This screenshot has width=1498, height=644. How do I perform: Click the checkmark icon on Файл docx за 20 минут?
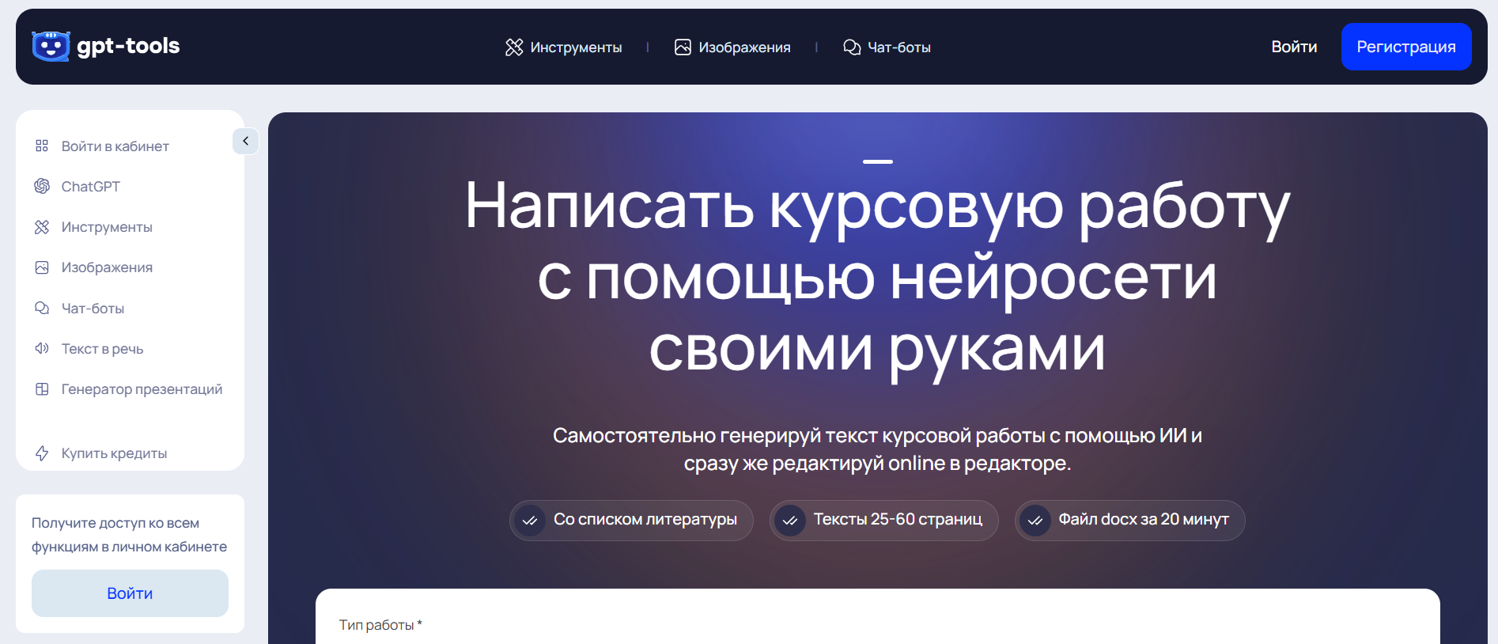pos(1035,521)
